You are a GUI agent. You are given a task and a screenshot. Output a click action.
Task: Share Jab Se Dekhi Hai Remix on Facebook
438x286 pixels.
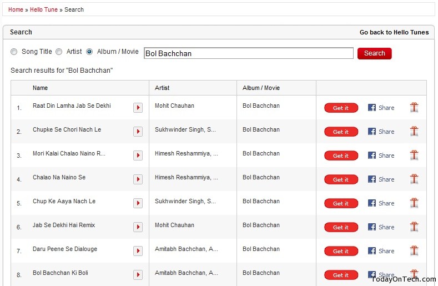coord(381,227)
